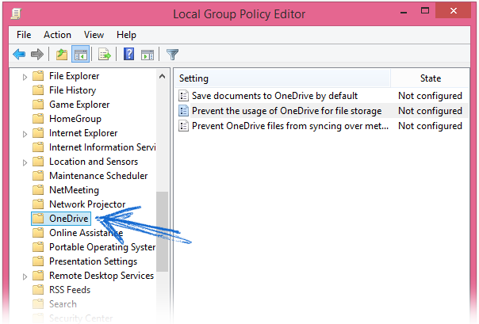Select Portable Operating System tree item
The image size is (479, 324).
(x=102, y=247)
